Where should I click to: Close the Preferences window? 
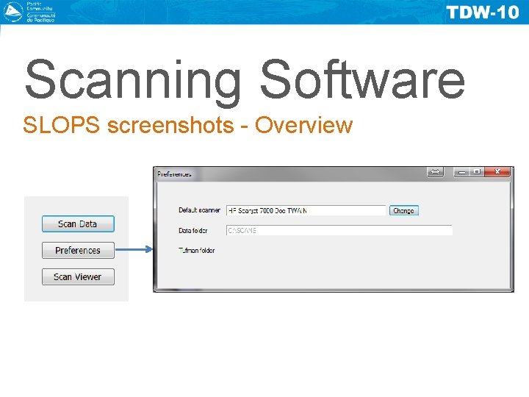point(497,172)
